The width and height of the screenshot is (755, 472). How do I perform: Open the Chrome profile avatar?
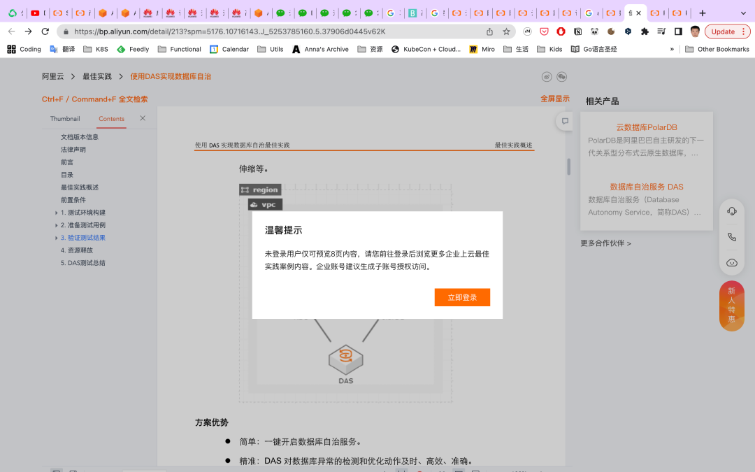click(695, 31)
